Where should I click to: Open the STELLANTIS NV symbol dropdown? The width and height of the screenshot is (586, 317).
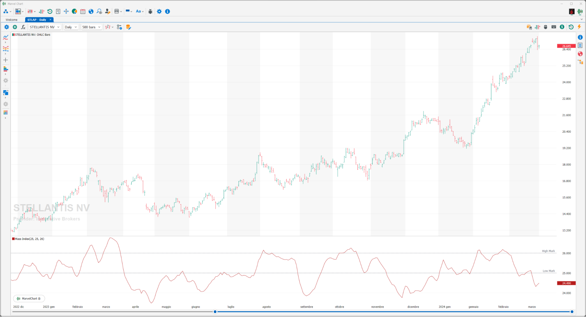pos(45,27)
